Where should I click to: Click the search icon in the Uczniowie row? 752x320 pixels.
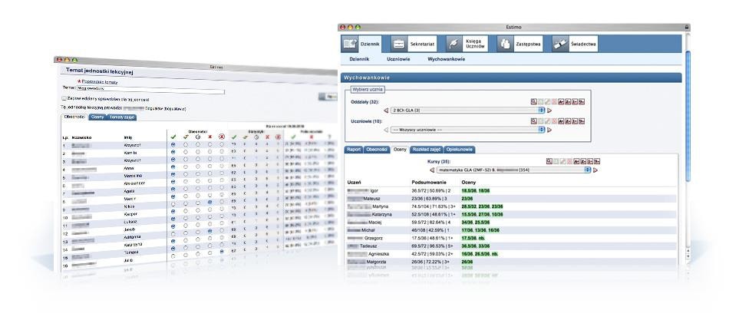point(534,121)
